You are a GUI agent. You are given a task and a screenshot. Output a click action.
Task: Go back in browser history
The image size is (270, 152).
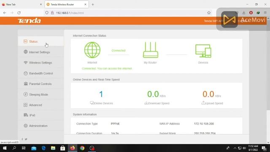(x=5, y=13)
